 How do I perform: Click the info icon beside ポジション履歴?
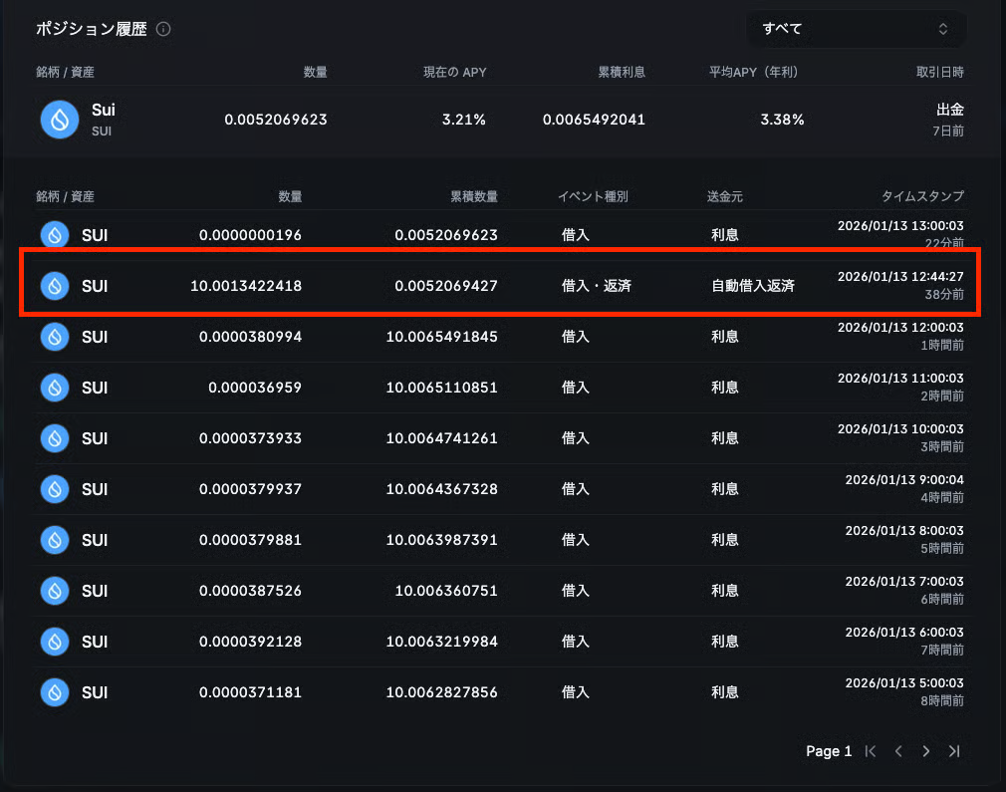click(x=163, y=29)
